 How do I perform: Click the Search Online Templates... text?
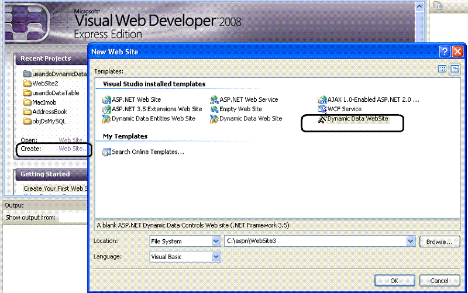148,152
